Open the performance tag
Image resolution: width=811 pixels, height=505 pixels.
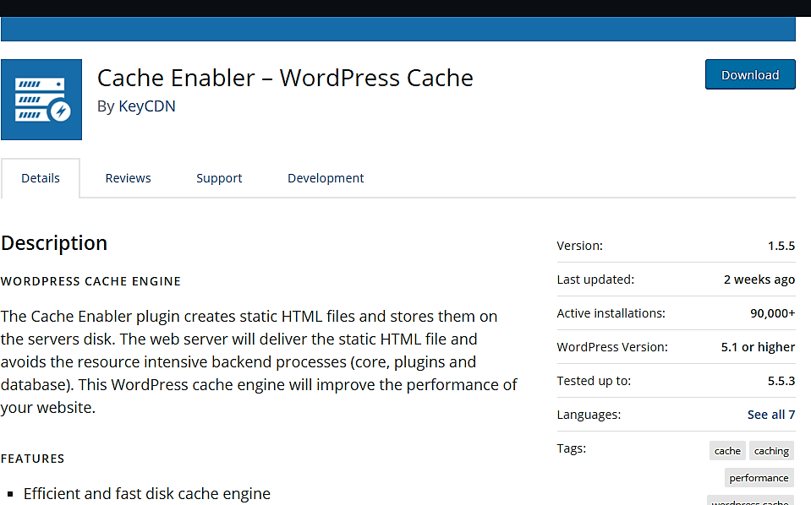click(x=759, y=478)
